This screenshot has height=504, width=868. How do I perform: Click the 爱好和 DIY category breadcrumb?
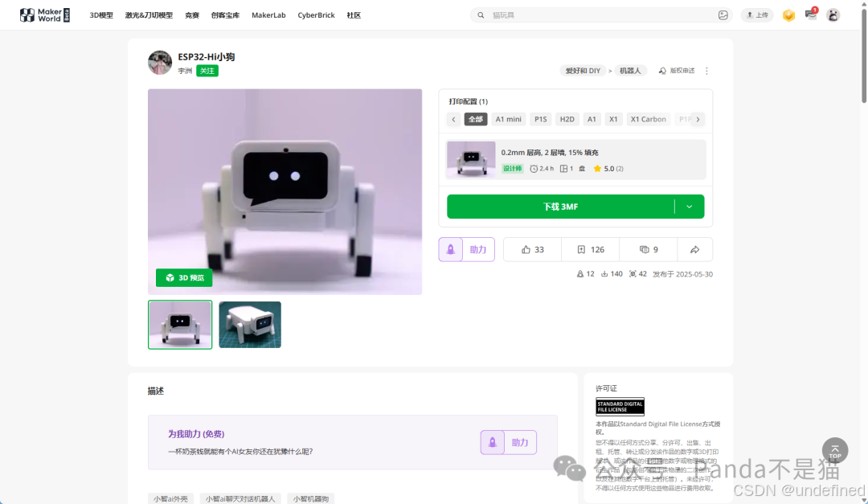(583, 71)
